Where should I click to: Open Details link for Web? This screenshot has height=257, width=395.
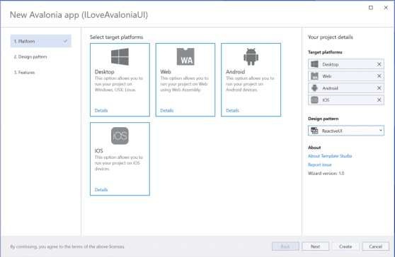pos(167,111)
